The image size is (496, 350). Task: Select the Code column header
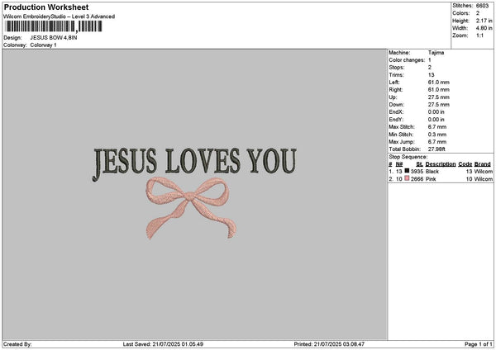465,164
